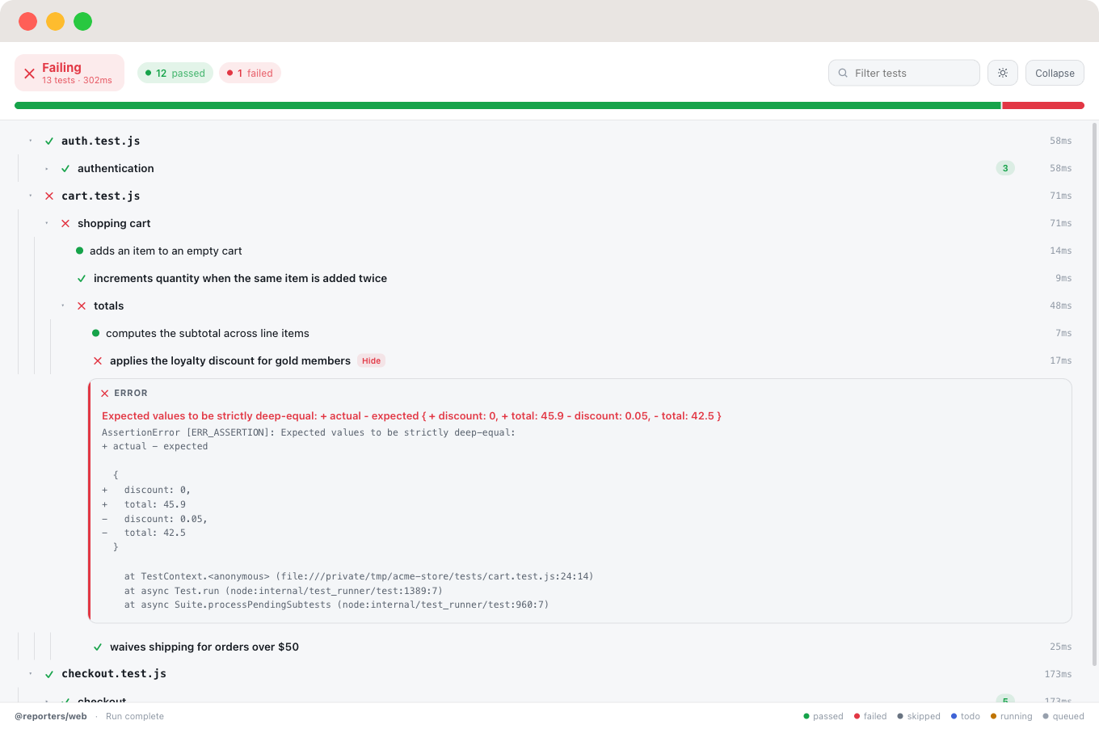Screen dimensions: 1099x729
Task: Collapse the totals suite
Action: click(x=63, y=306)
